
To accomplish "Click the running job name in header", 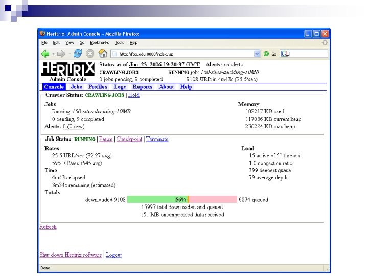I will [229, 72].
